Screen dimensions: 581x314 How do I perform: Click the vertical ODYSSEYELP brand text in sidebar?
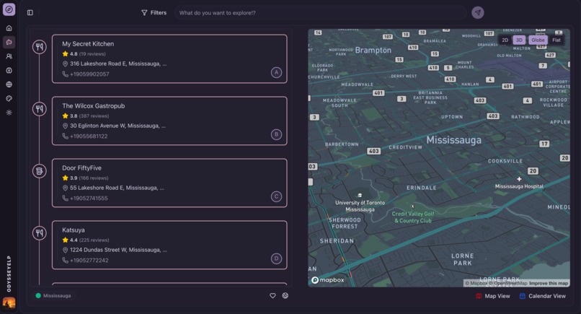pos(9,274)
